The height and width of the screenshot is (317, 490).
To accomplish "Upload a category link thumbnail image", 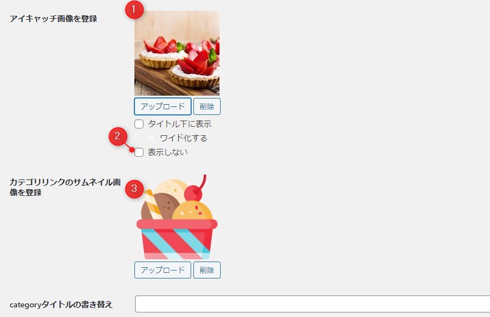I will click(163, 270).
